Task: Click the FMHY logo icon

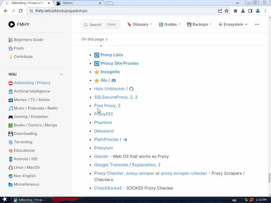Action: 12,24
